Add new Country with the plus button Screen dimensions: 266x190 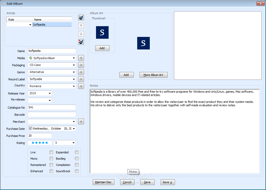[x=81, y=86]
